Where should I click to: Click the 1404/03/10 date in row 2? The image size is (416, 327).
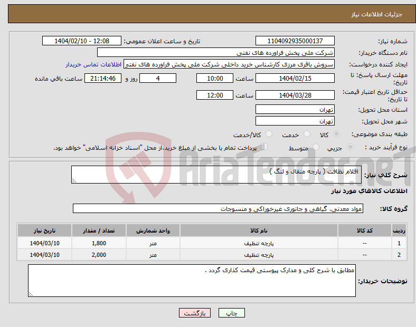pyautogui.click(x=44, y=255)
